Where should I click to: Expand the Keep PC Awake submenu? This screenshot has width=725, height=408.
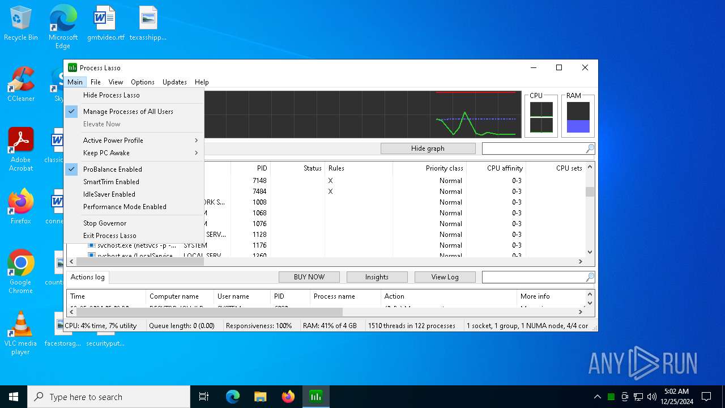tap(134, 153)
